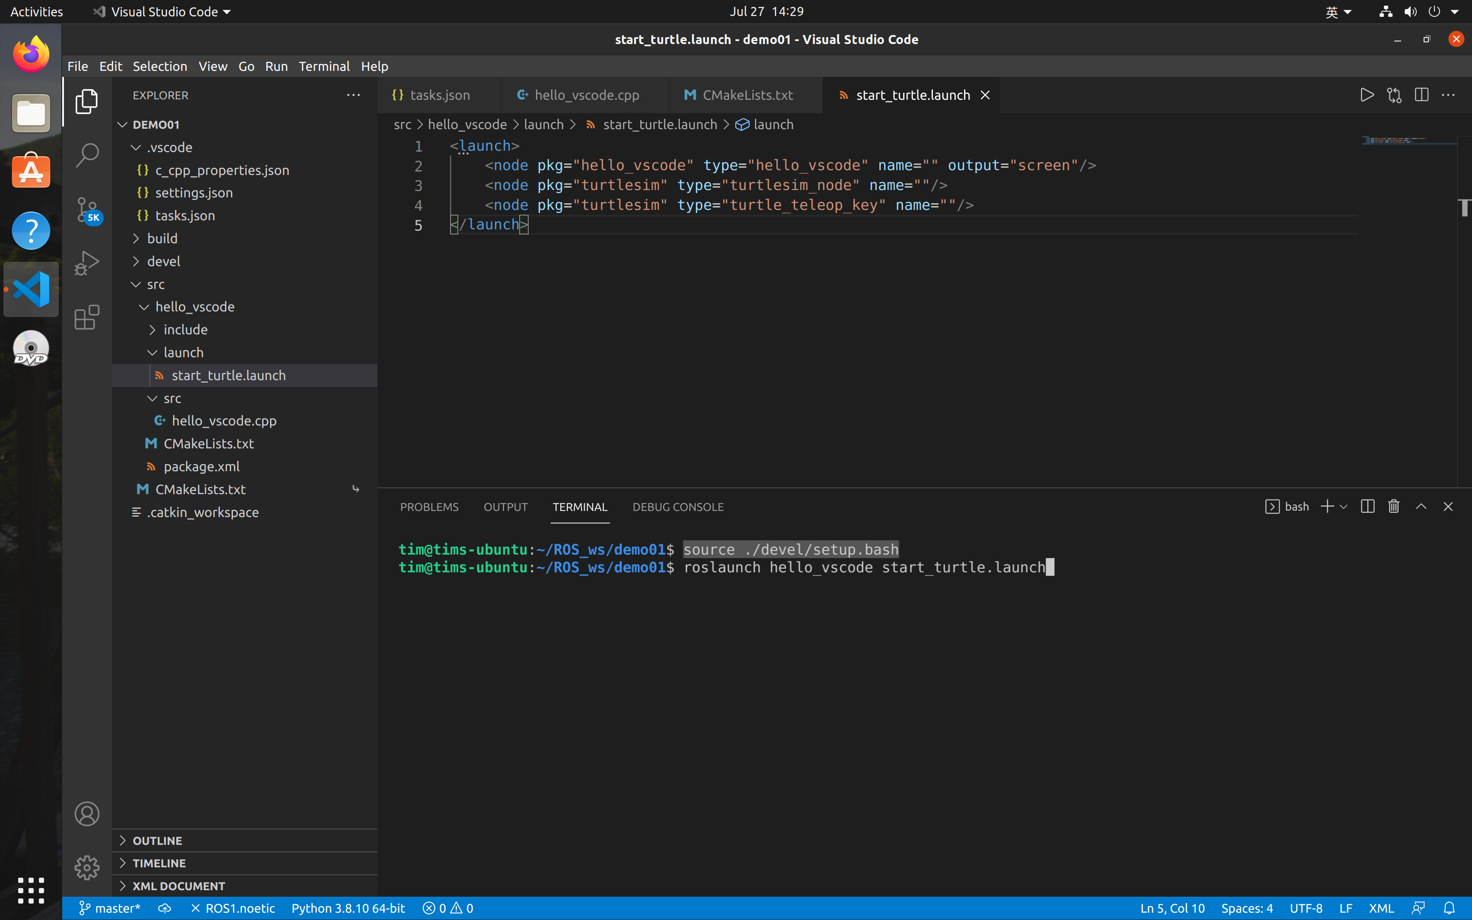This screenshot has height=920, width=1472.
Task: Open the Terminal menu
Action: (324, 67)
